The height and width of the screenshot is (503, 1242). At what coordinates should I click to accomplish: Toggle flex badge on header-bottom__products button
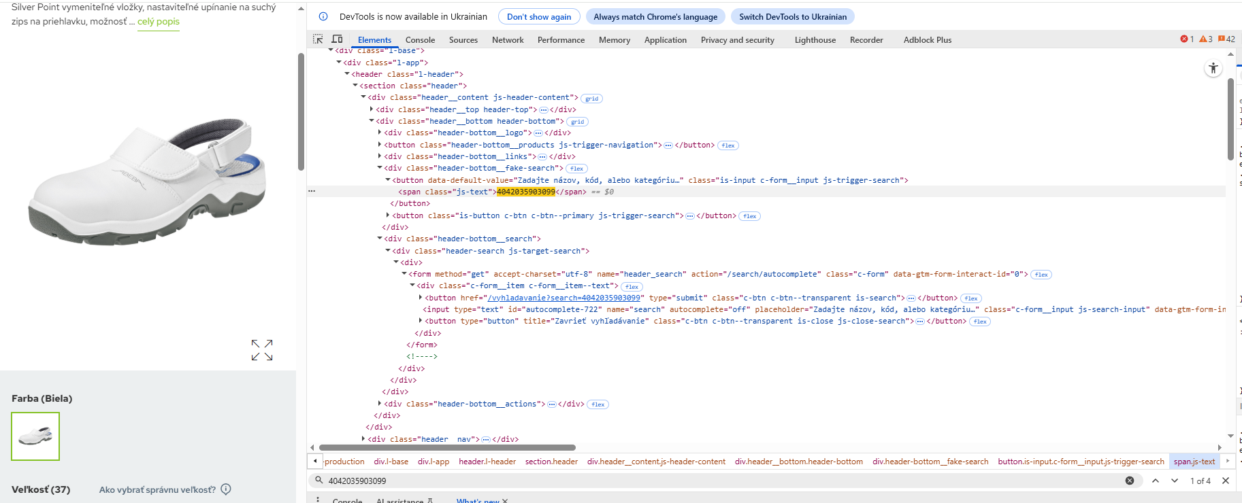point(728,145)
